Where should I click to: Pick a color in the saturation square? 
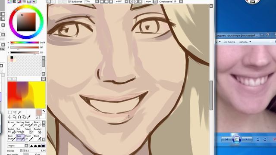coord(26,22)
